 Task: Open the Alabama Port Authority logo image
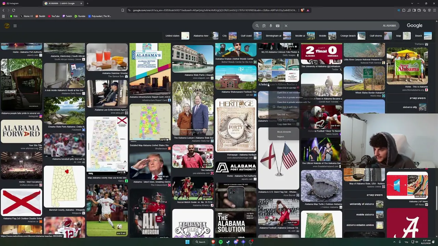(236, 167)
